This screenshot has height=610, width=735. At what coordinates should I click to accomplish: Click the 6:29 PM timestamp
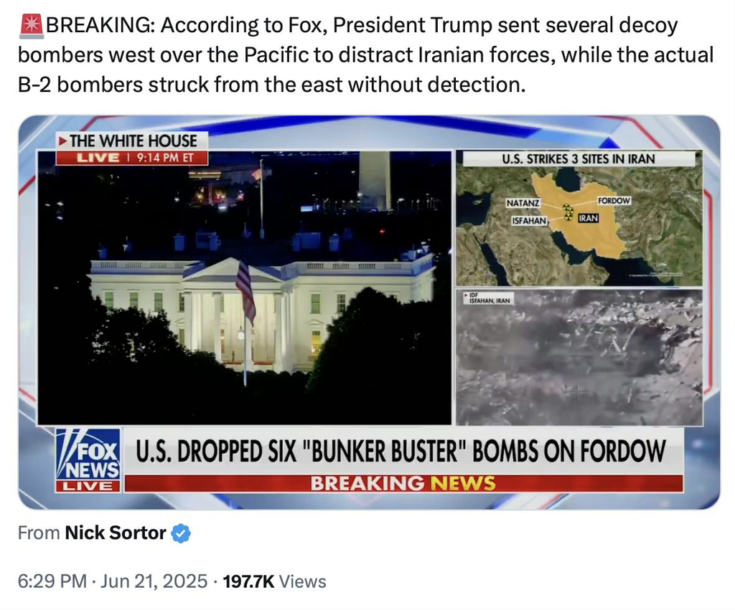click(x=52, y=581)
